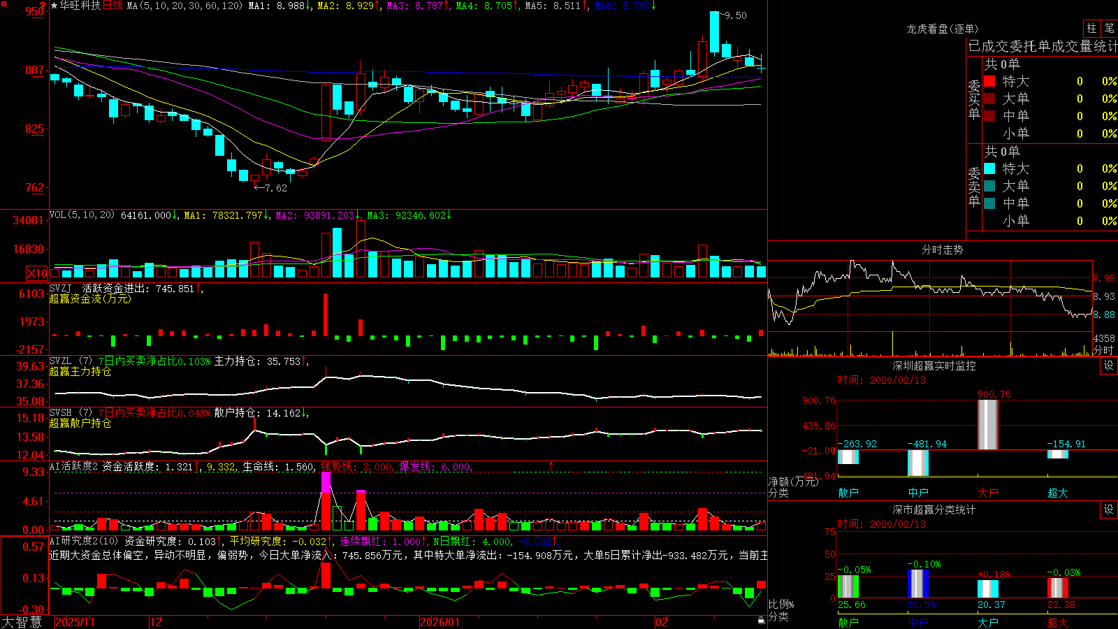
Task: Click the MA2: 8.929 value
Action: point(345,6)
